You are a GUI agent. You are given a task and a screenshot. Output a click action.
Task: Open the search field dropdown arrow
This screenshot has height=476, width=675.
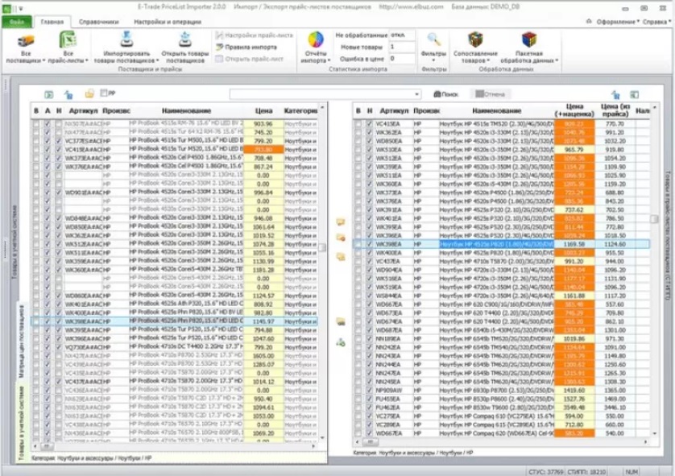(417, 94)
